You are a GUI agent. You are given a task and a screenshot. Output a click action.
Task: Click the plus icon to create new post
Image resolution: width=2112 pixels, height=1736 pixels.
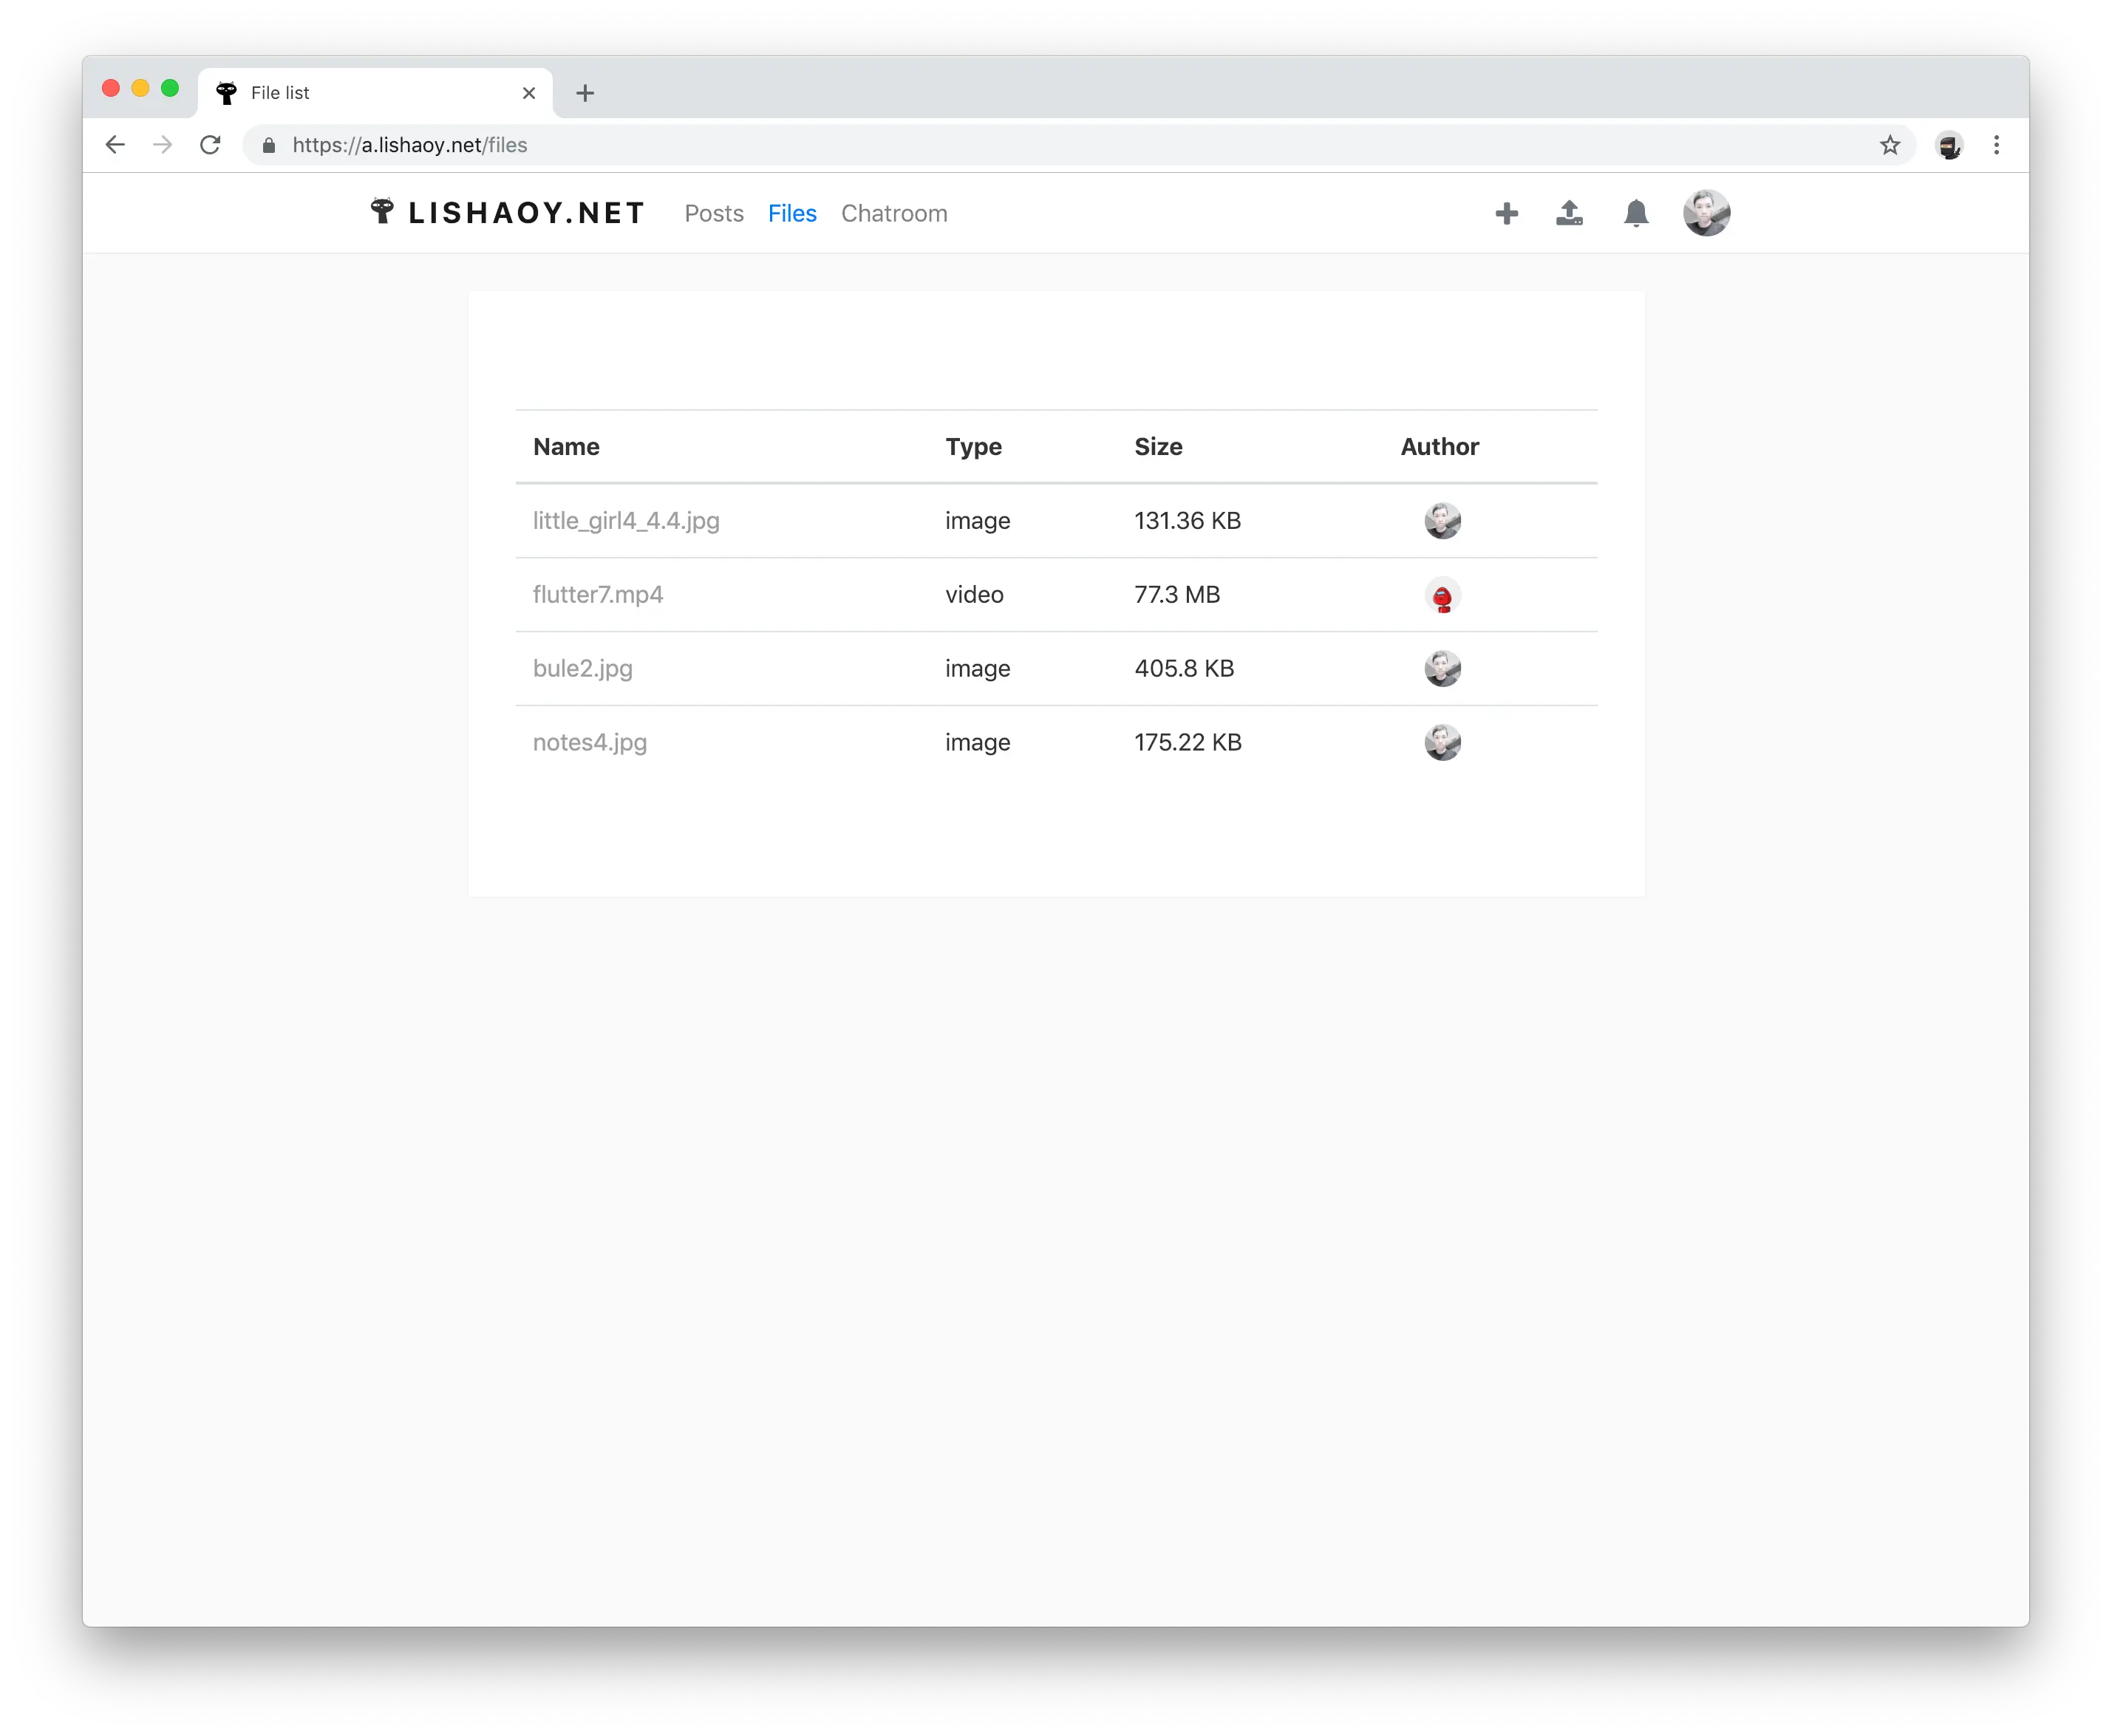pos(1507,213)
